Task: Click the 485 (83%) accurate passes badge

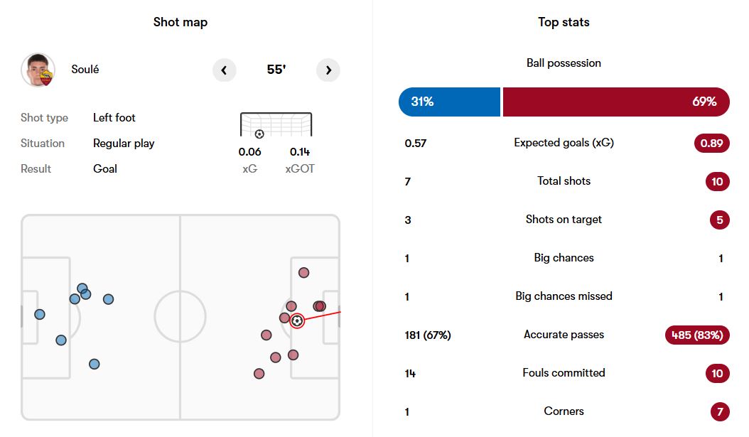Action: coord(697,335)
